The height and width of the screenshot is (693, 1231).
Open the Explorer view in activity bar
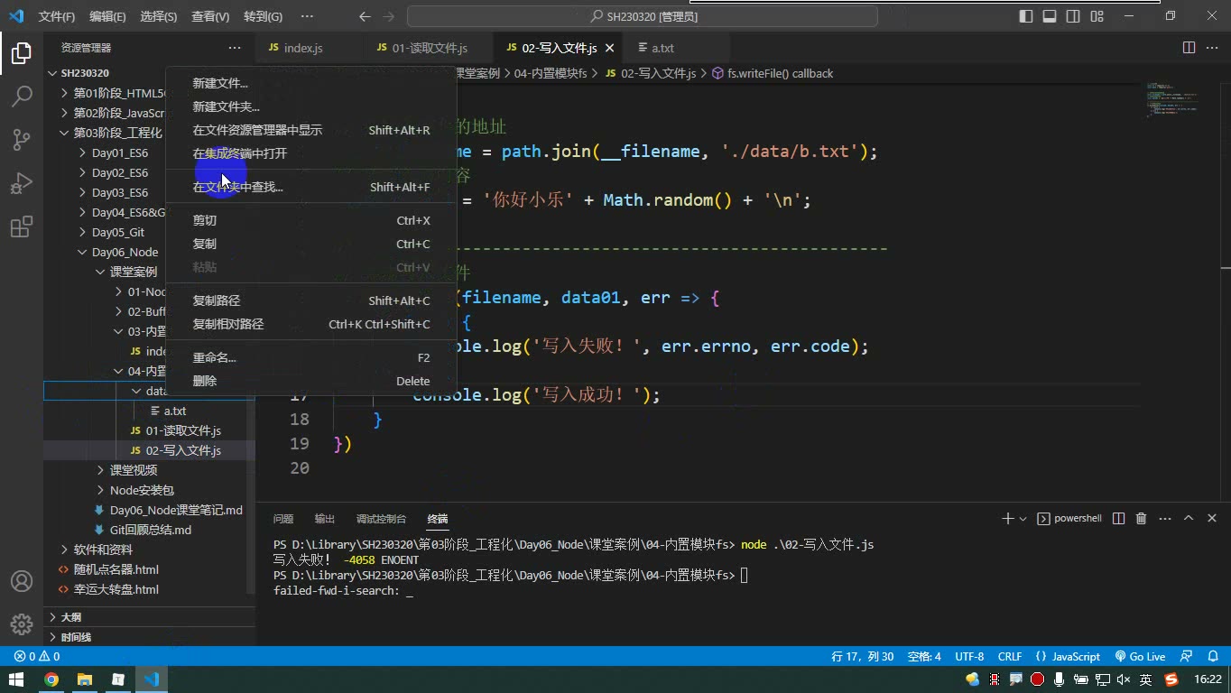[x=22, y=53]
